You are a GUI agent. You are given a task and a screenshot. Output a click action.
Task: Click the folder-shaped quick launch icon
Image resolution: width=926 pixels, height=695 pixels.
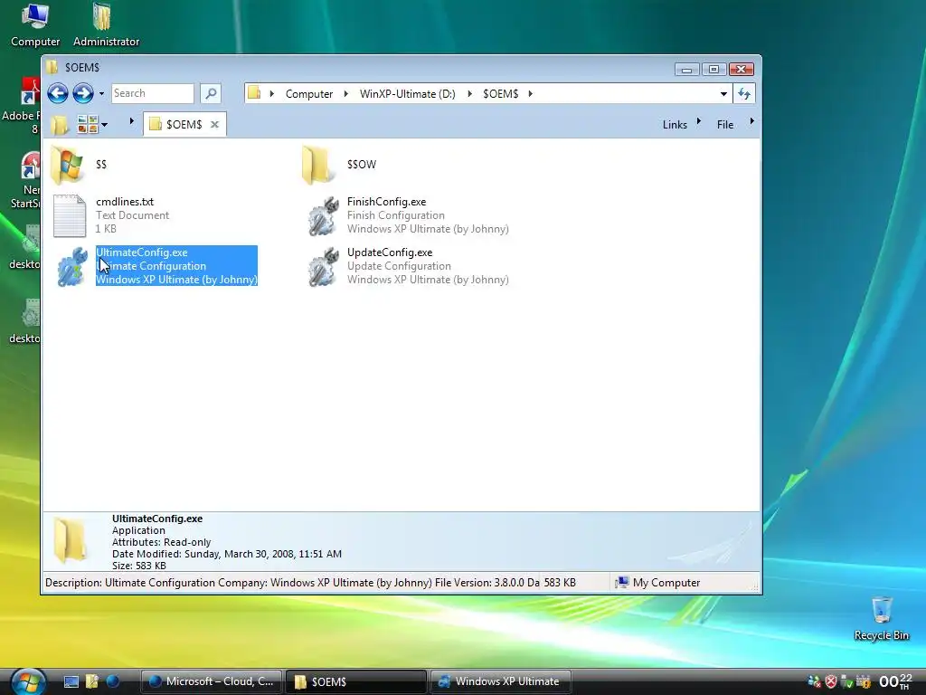[x=91, y=682]
